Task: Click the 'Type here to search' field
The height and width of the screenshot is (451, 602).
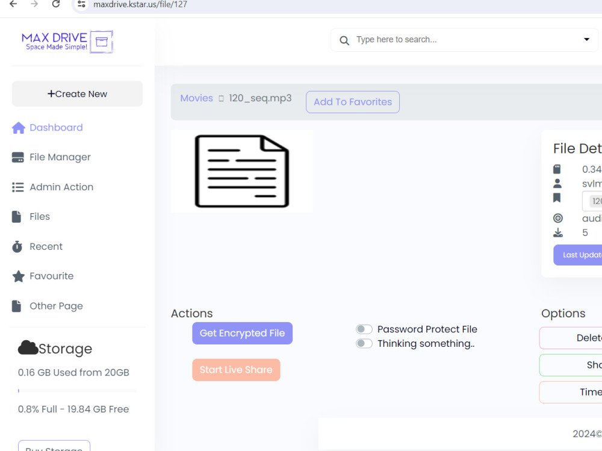Action: pyautogui.click(x=465, y=40)
